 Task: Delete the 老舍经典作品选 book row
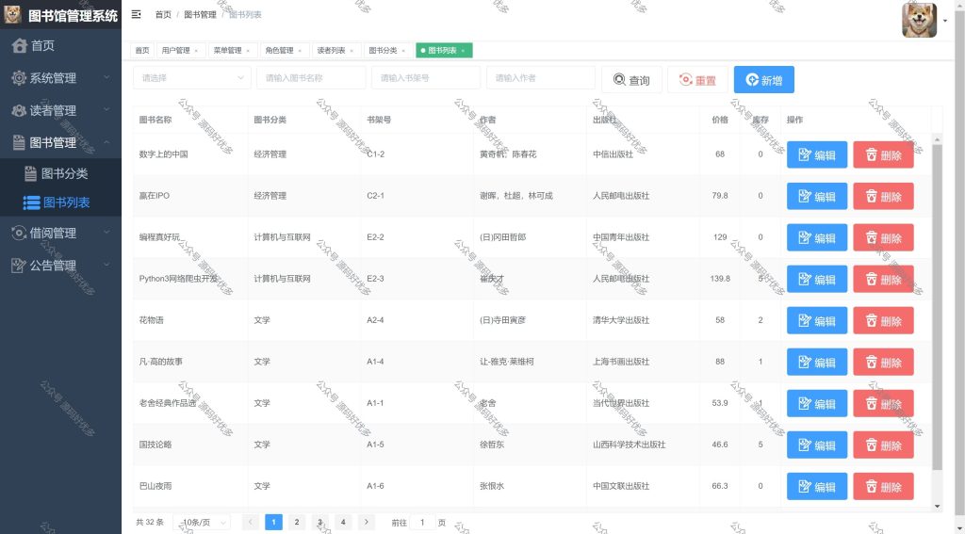[x=883, y=404]
